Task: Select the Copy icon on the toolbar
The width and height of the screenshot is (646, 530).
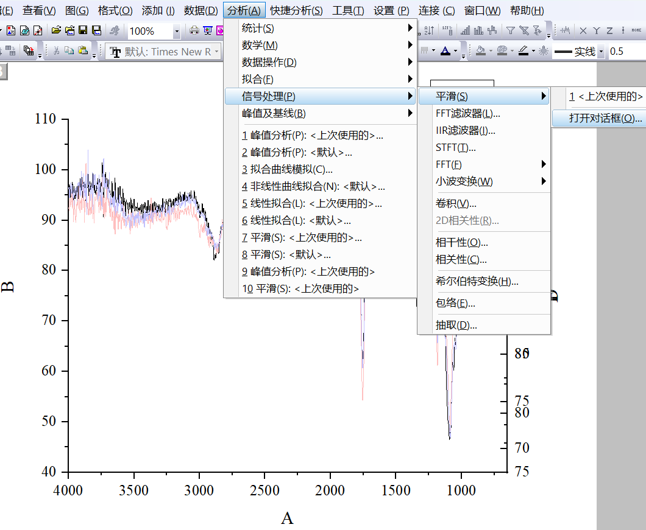Action: click(x=70, y=51)
